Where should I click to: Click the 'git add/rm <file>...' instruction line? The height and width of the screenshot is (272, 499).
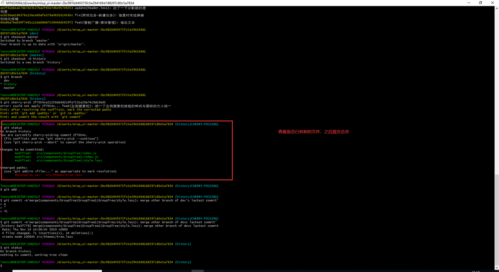60,171
